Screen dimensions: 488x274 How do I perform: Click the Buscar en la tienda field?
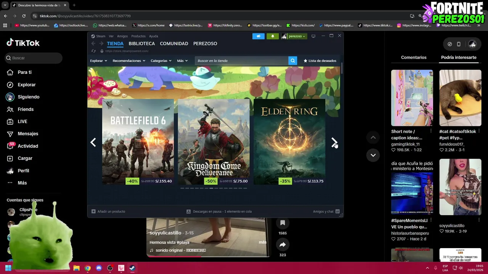click(x=241, y=61)
